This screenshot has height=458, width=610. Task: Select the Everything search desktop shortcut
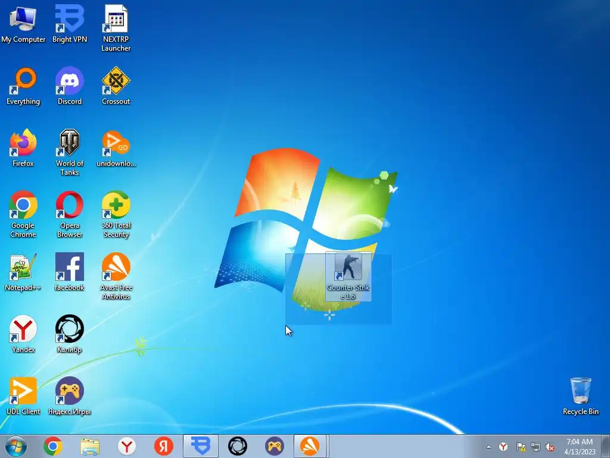[x=23, y=86]
